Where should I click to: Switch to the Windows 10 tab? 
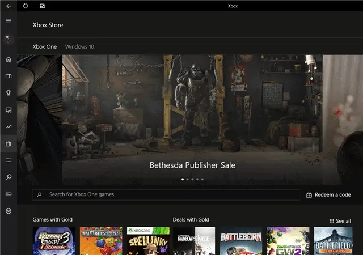click(x=79, y=46)
